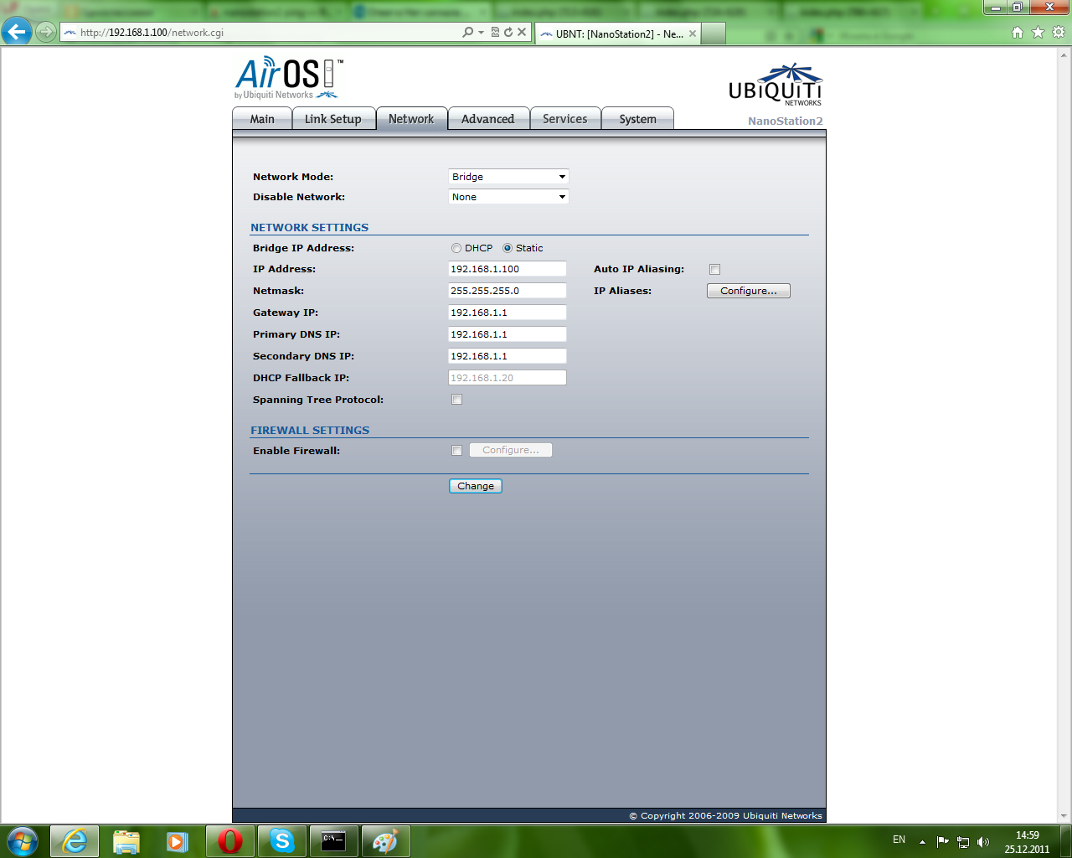Go to browser Home page icon
Image resolution: width=1072 pixels, height=858 pixels.
[1018, 32]
